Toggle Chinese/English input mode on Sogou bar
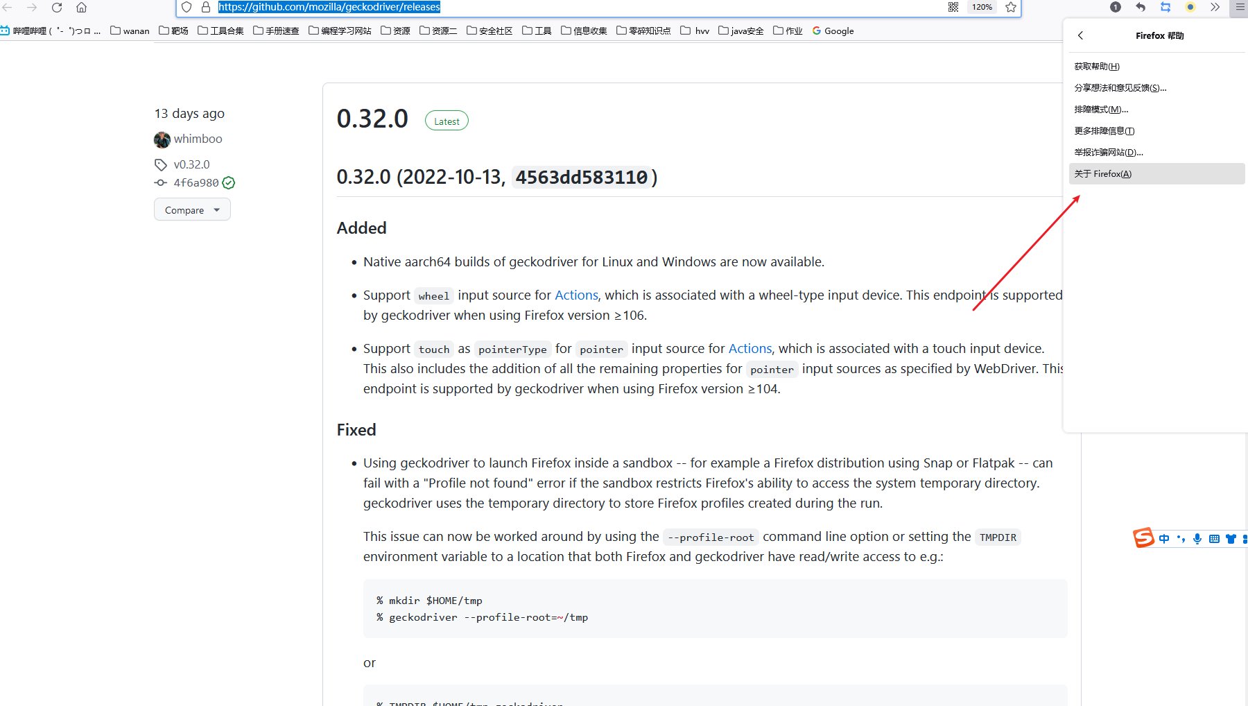Viewport: 1248px width, 706px height. click(1164, 539)
